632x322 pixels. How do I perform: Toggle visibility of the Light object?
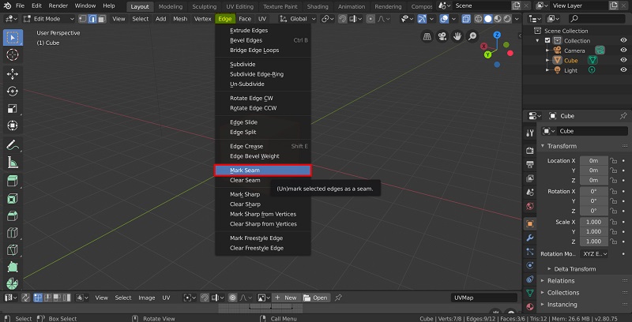(x=622, y=70)
